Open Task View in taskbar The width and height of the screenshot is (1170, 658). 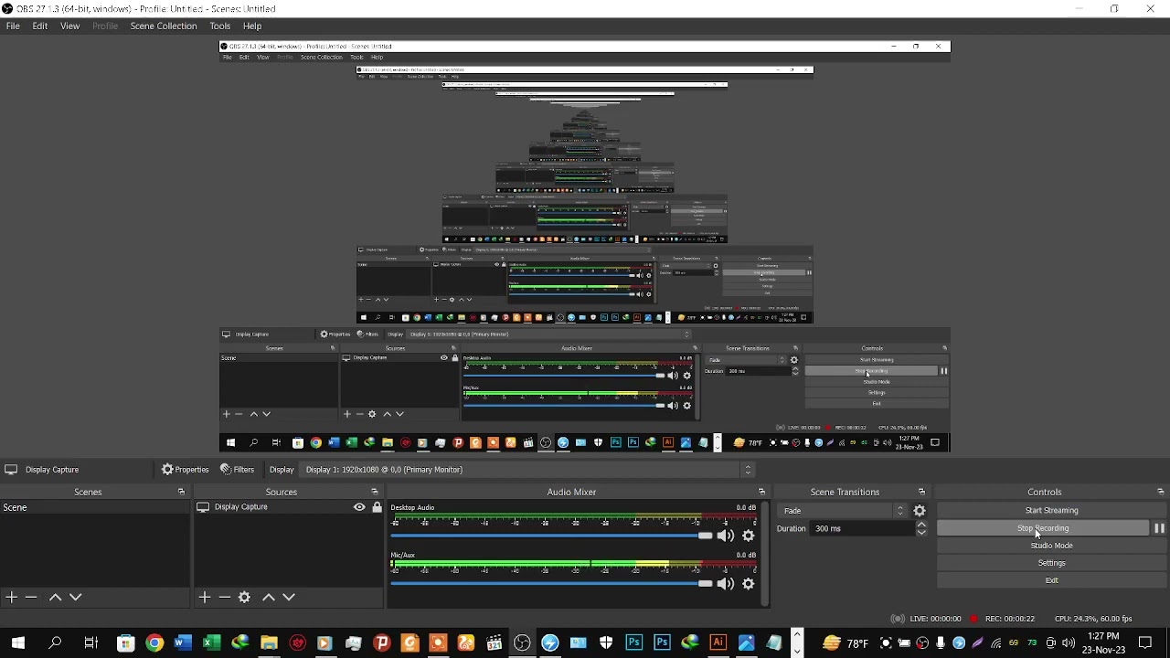coord(90,643)
